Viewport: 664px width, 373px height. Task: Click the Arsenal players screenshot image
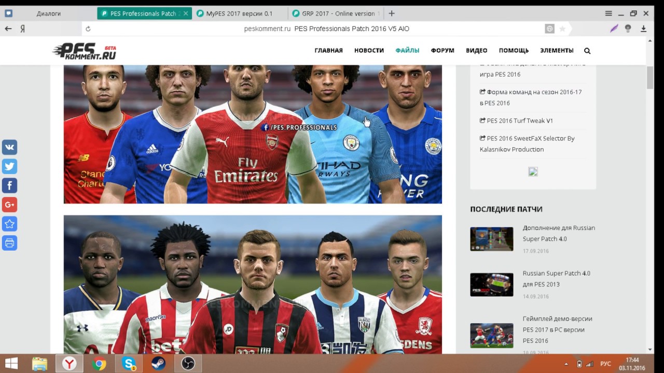coord(253,134)
